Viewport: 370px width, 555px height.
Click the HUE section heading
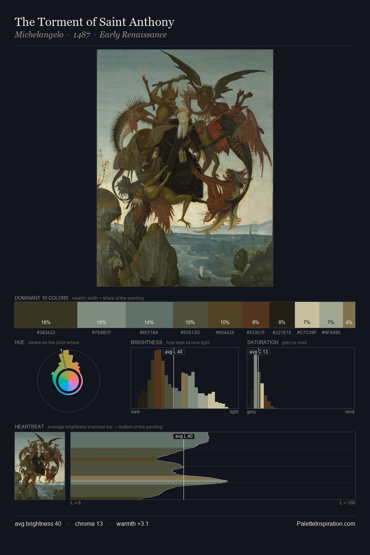point(20,342)
